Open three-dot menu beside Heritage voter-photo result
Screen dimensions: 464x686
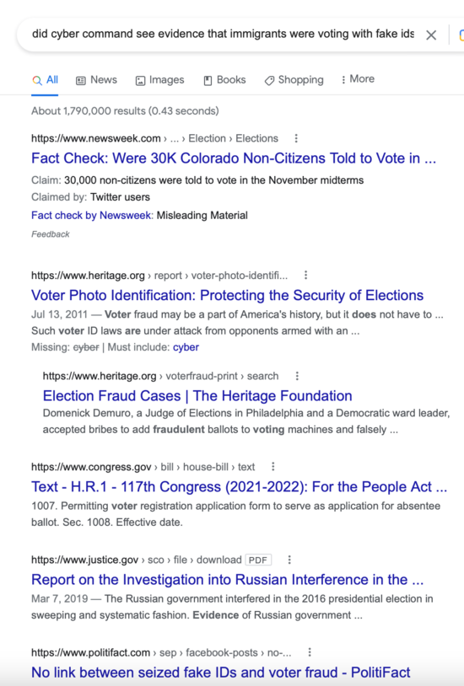(306, 276)
